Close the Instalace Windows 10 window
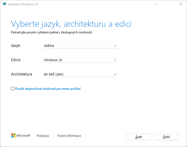The width and height of the screenshot is (187, 147). [x=181, y=4]
